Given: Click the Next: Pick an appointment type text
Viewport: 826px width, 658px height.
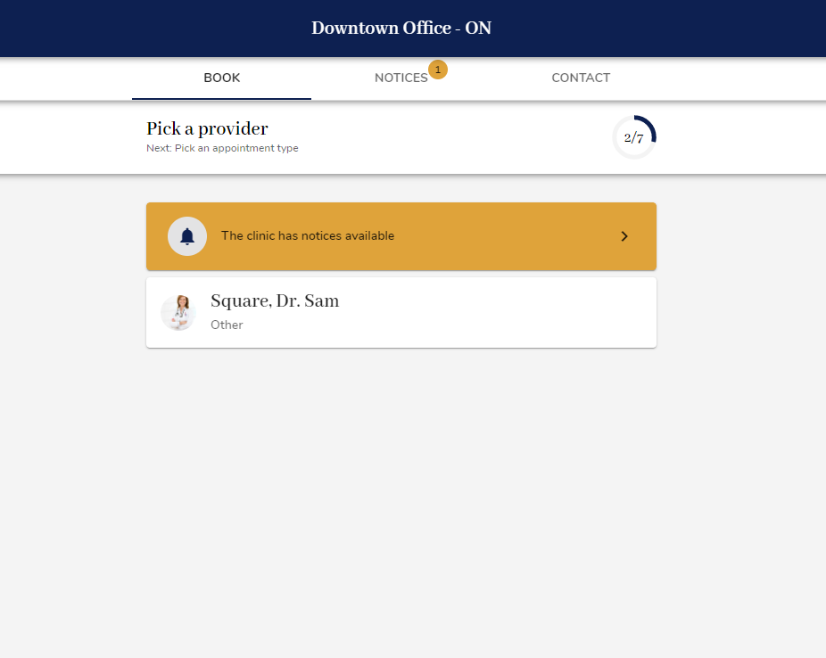Looking at the screenshot, I should click(221, 148).
